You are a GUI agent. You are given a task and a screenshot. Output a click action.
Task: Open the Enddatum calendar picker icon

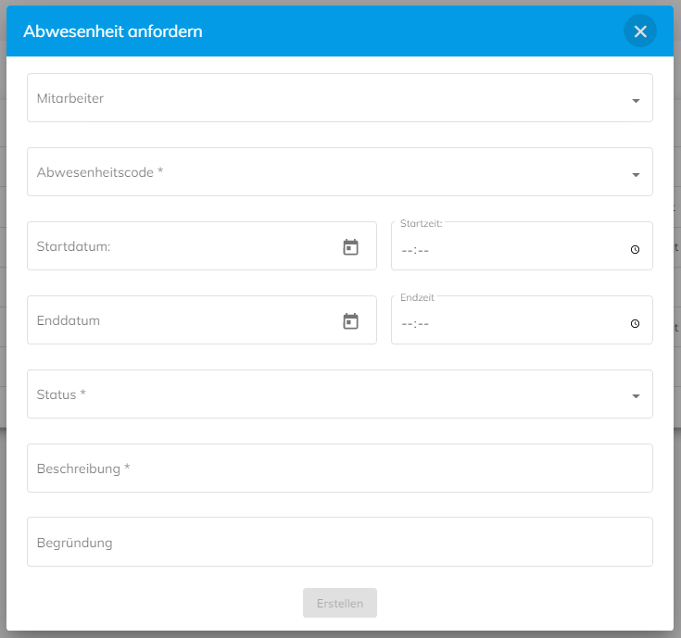click(350, 321)
